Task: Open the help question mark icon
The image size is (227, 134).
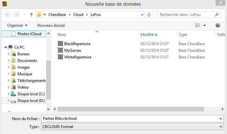Action: tap(218, 25)
